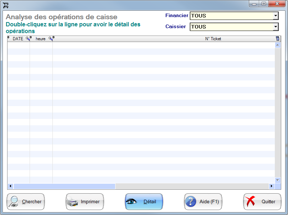Click the printer icon on the Imprimer button

73,201
